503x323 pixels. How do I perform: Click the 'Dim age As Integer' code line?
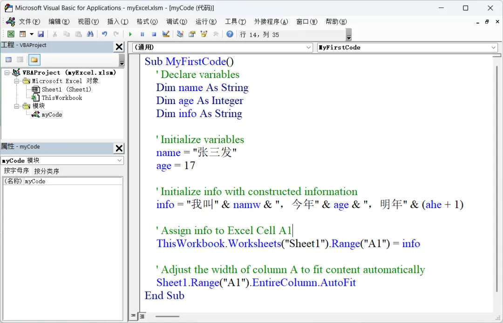coord(199,100)
